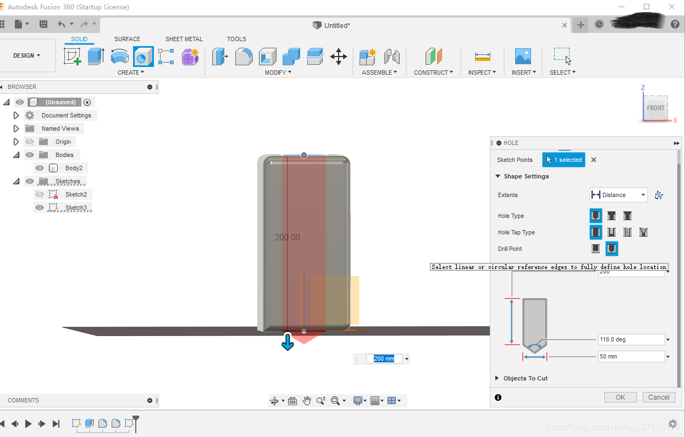Click the Insert image icon
This screenshot has width=685, height=437.
pos(522,57)
